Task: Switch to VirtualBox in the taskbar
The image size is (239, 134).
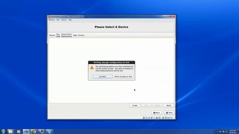Action: (x=26, y=131)
